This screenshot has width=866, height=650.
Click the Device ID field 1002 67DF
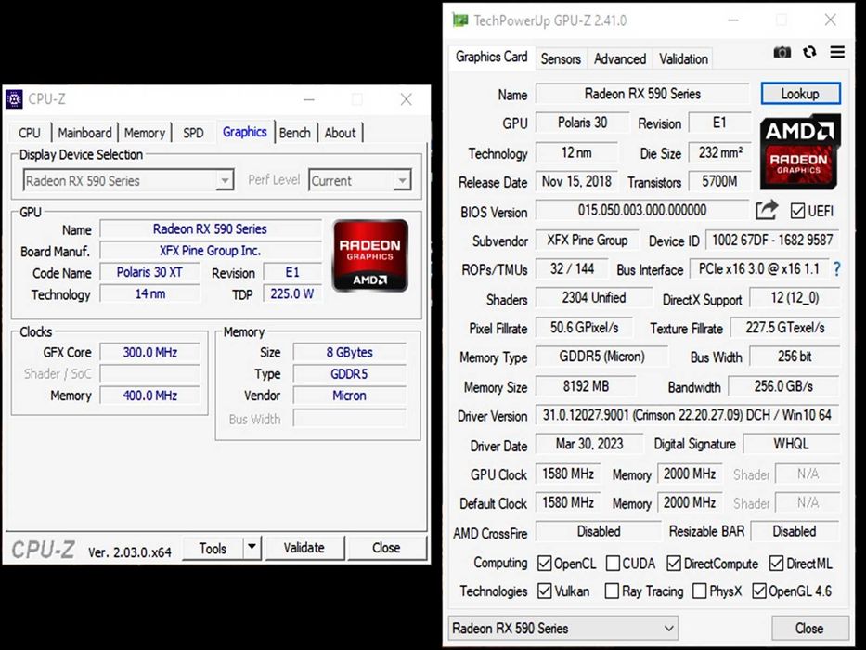pos(772,240)
